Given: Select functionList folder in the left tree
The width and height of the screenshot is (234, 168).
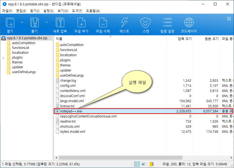Looking at the screenshot, I should click(21, 48).
